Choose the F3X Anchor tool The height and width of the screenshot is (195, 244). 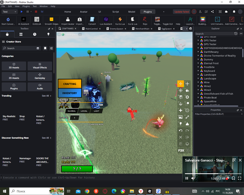(x=181, y=104)
